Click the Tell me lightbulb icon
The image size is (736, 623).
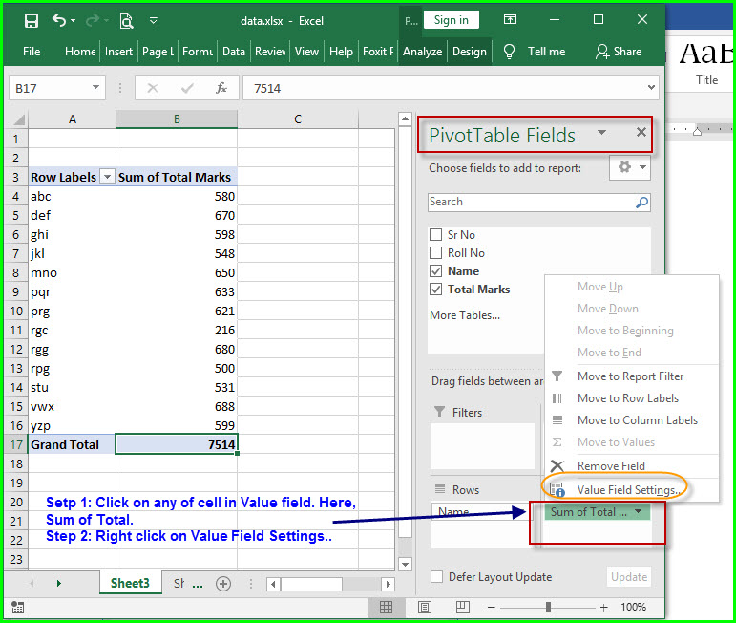coord(510,52)
